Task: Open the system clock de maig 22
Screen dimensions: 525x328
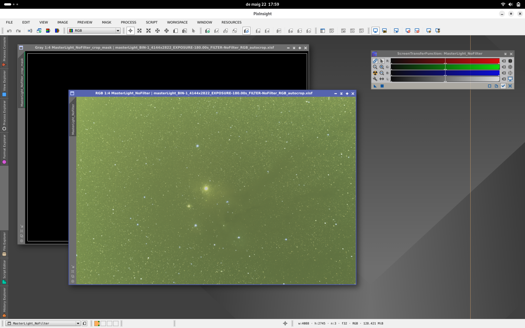Action: click(x=262, y=4)
